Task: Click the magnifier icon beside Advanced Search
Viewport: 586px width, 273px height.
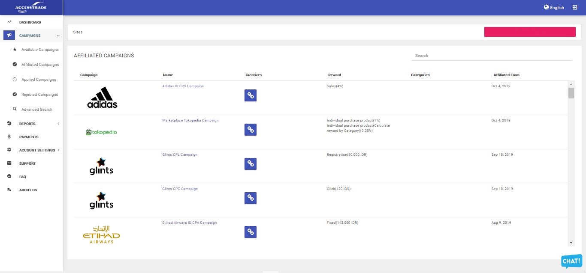Action: pyautogui.click(x=15, y=109)
